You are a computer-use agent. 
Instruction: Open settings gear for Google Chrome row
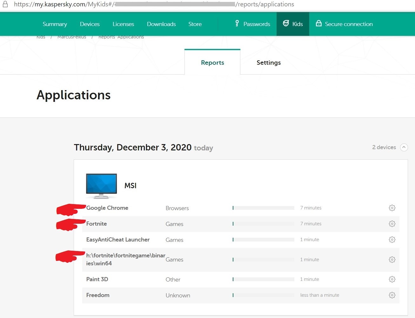[392, 208]
